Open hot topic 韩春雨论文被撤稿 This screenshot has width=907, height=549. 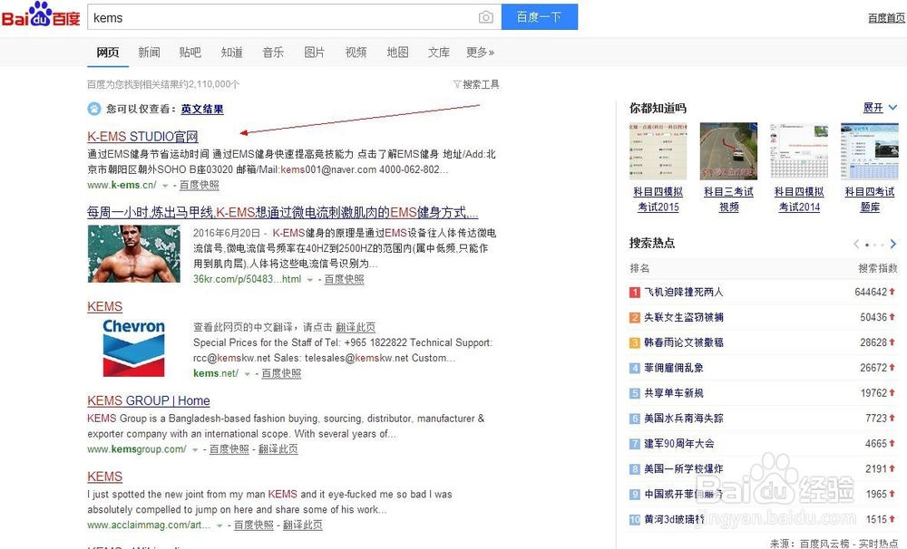click(x=684, y=342)
